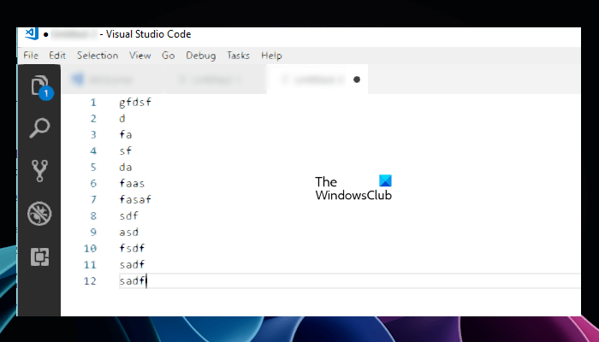
Task: Click the text 'sdf' on line 8
Action: tap(128, 215)
